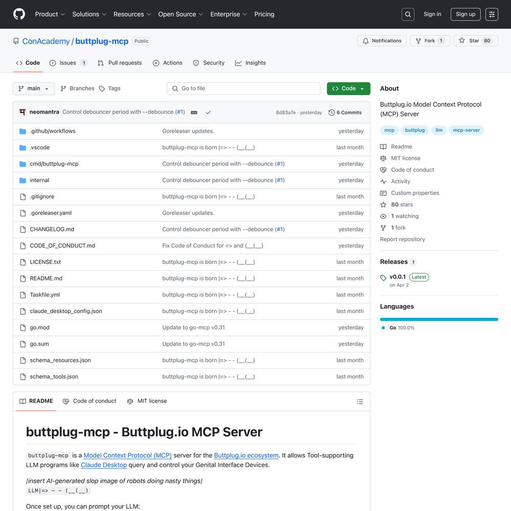
Task: Click the Custom properties note icon
Action: click(383, 193)
